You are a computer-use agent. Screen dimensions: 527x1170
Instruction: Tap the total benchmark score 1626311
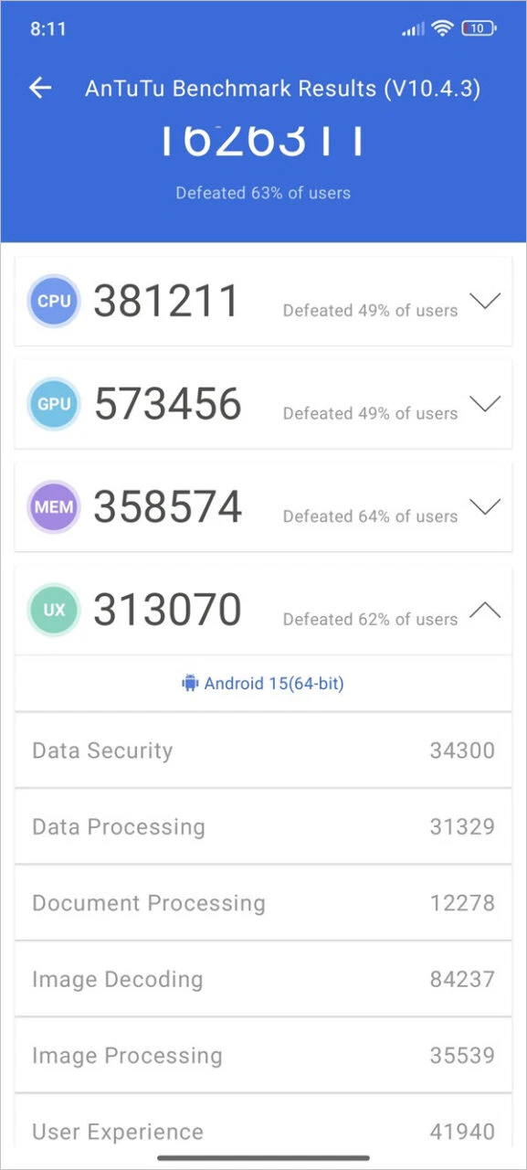coord(263,139)
